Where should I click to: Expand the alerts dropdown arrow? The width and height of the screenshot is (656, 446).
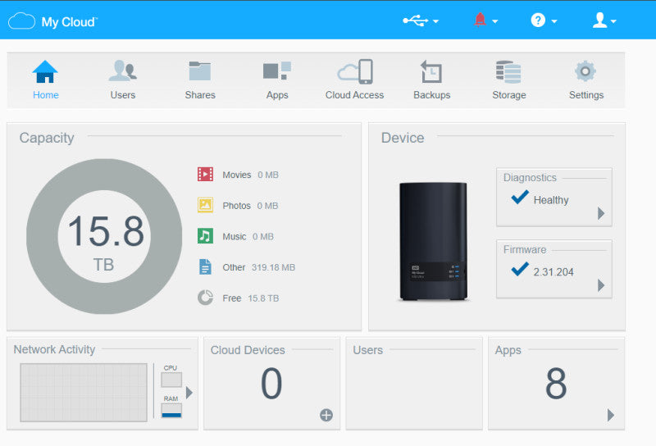pos(495,21)
